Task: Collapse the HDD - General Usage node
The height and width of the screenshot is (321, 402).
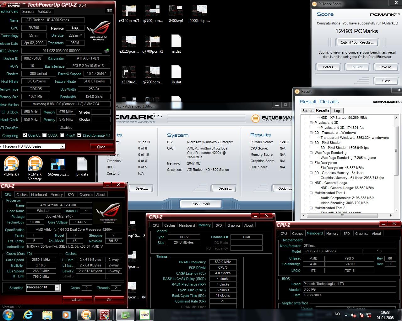Action: click(311, 183)
